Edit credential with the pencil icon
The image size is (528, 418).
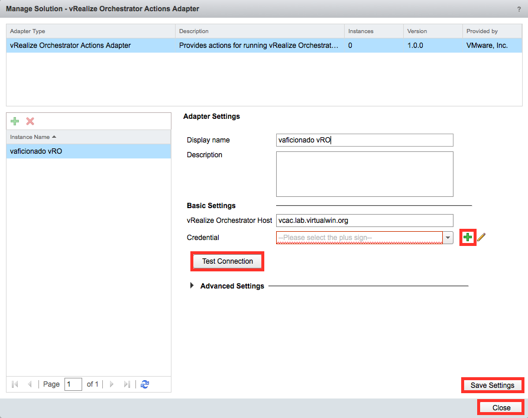(481, 238)
